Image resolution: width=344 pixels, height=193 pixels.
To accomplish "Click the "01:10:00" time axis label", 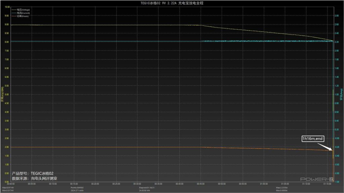I will [306, 184].
